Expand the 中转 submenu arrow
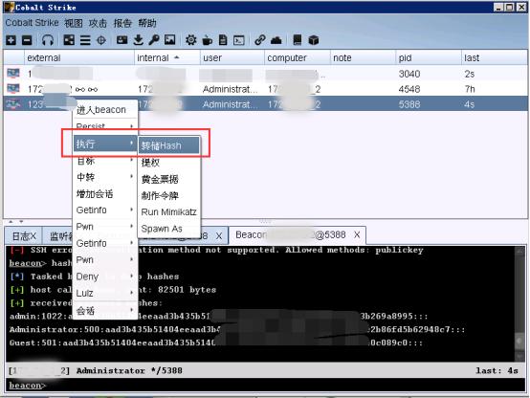This screenshot has width=530, height=398. pyautogui.click(x=131, y=176)
